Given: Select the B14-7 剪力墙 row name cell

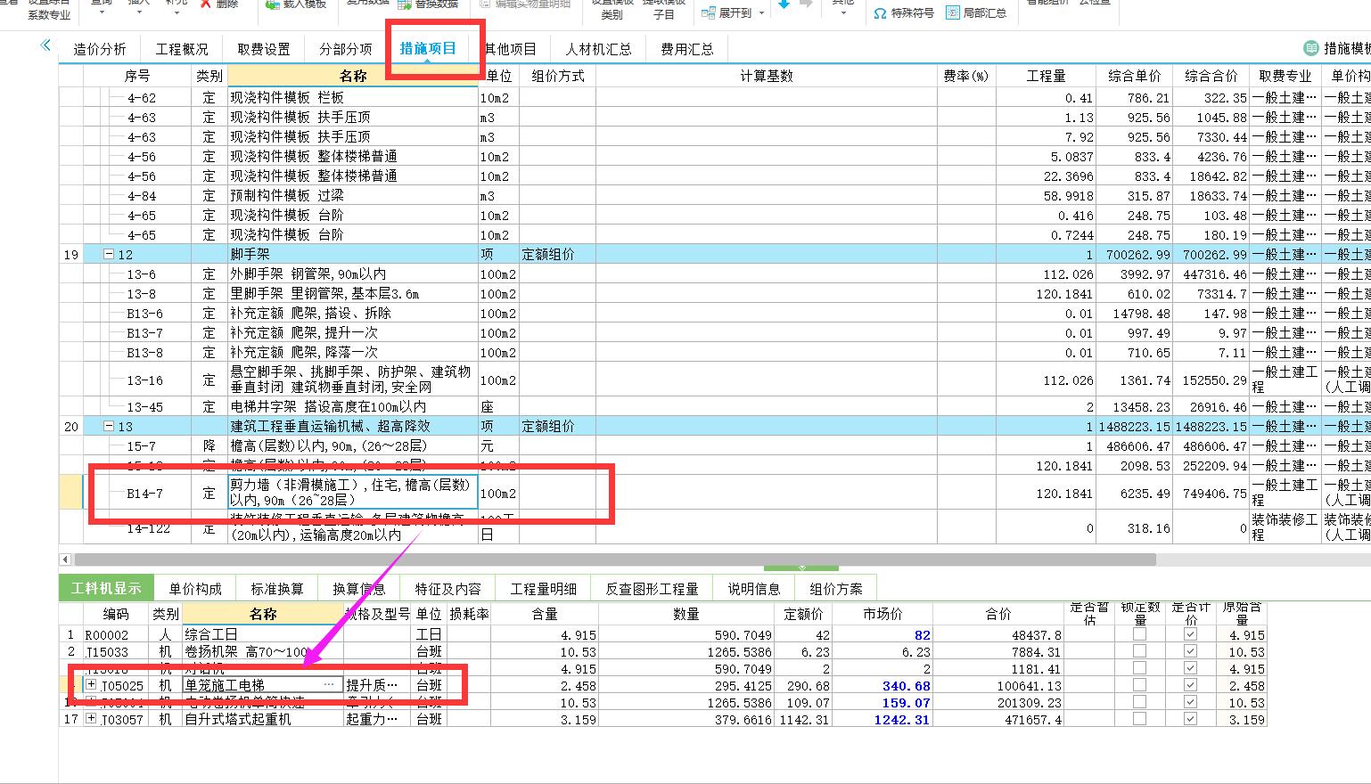Looking at the screenshot, I should click(x=353, y=493).
